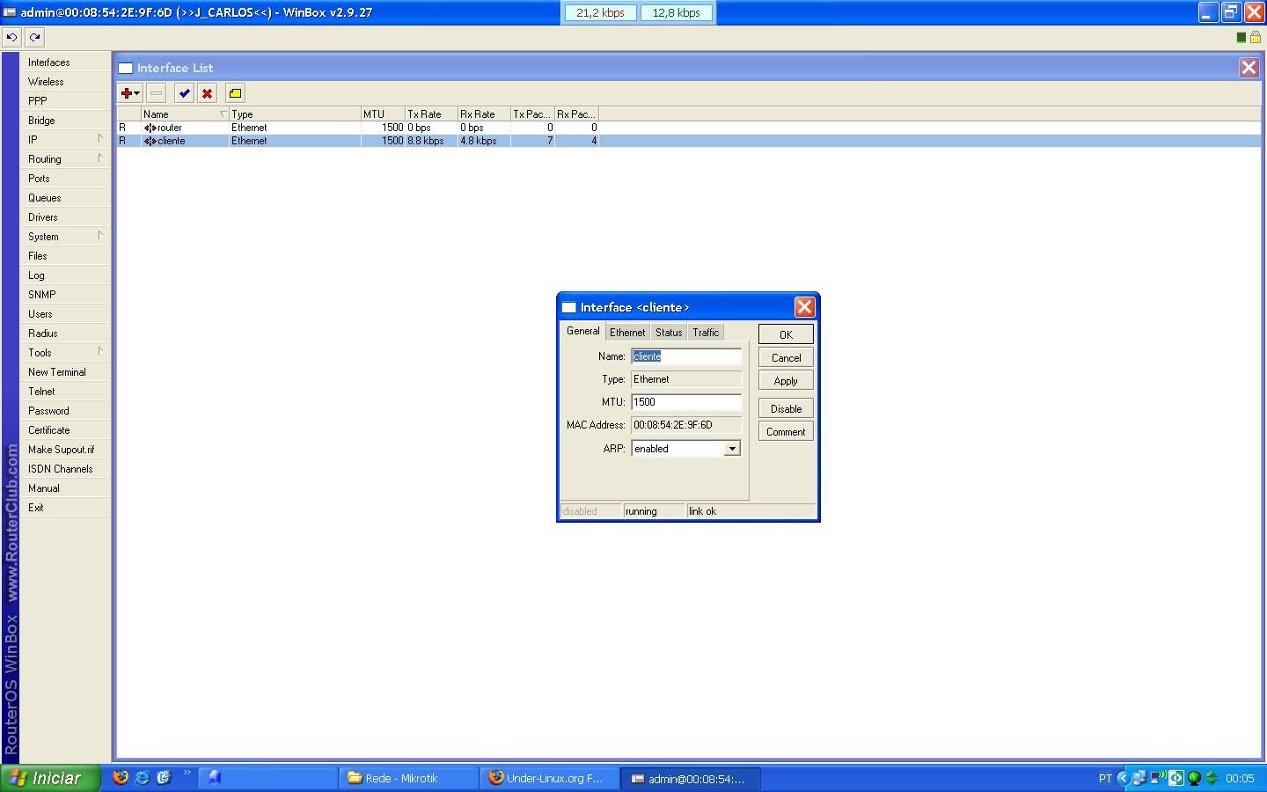Click the Comment button in the dialog
The width and height of the screenshot is (1267, 792).
(786, 432)
